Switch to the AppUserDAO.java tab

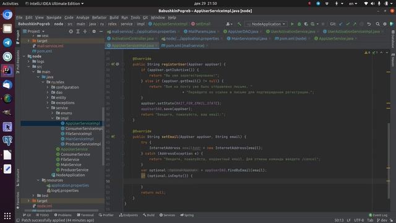coord(243,32)
